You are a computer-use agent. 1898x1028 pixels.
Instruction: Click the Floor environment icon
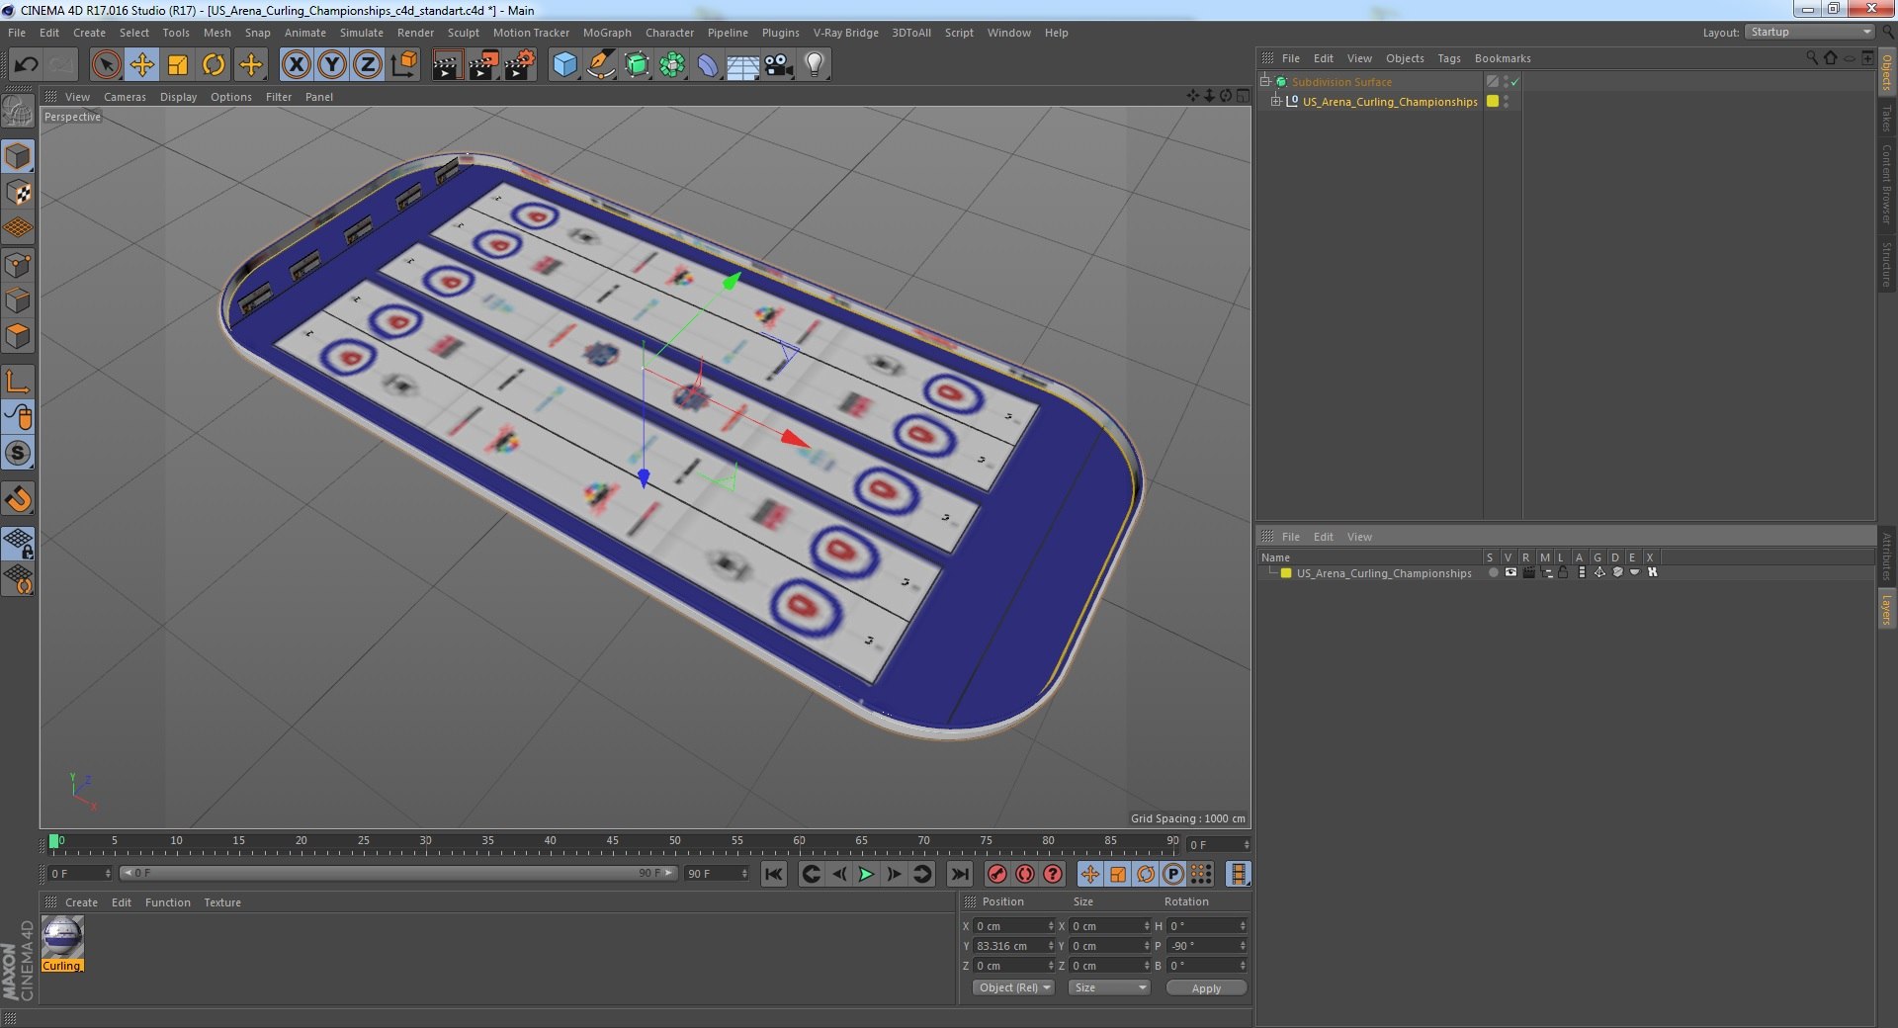[742, 65]
